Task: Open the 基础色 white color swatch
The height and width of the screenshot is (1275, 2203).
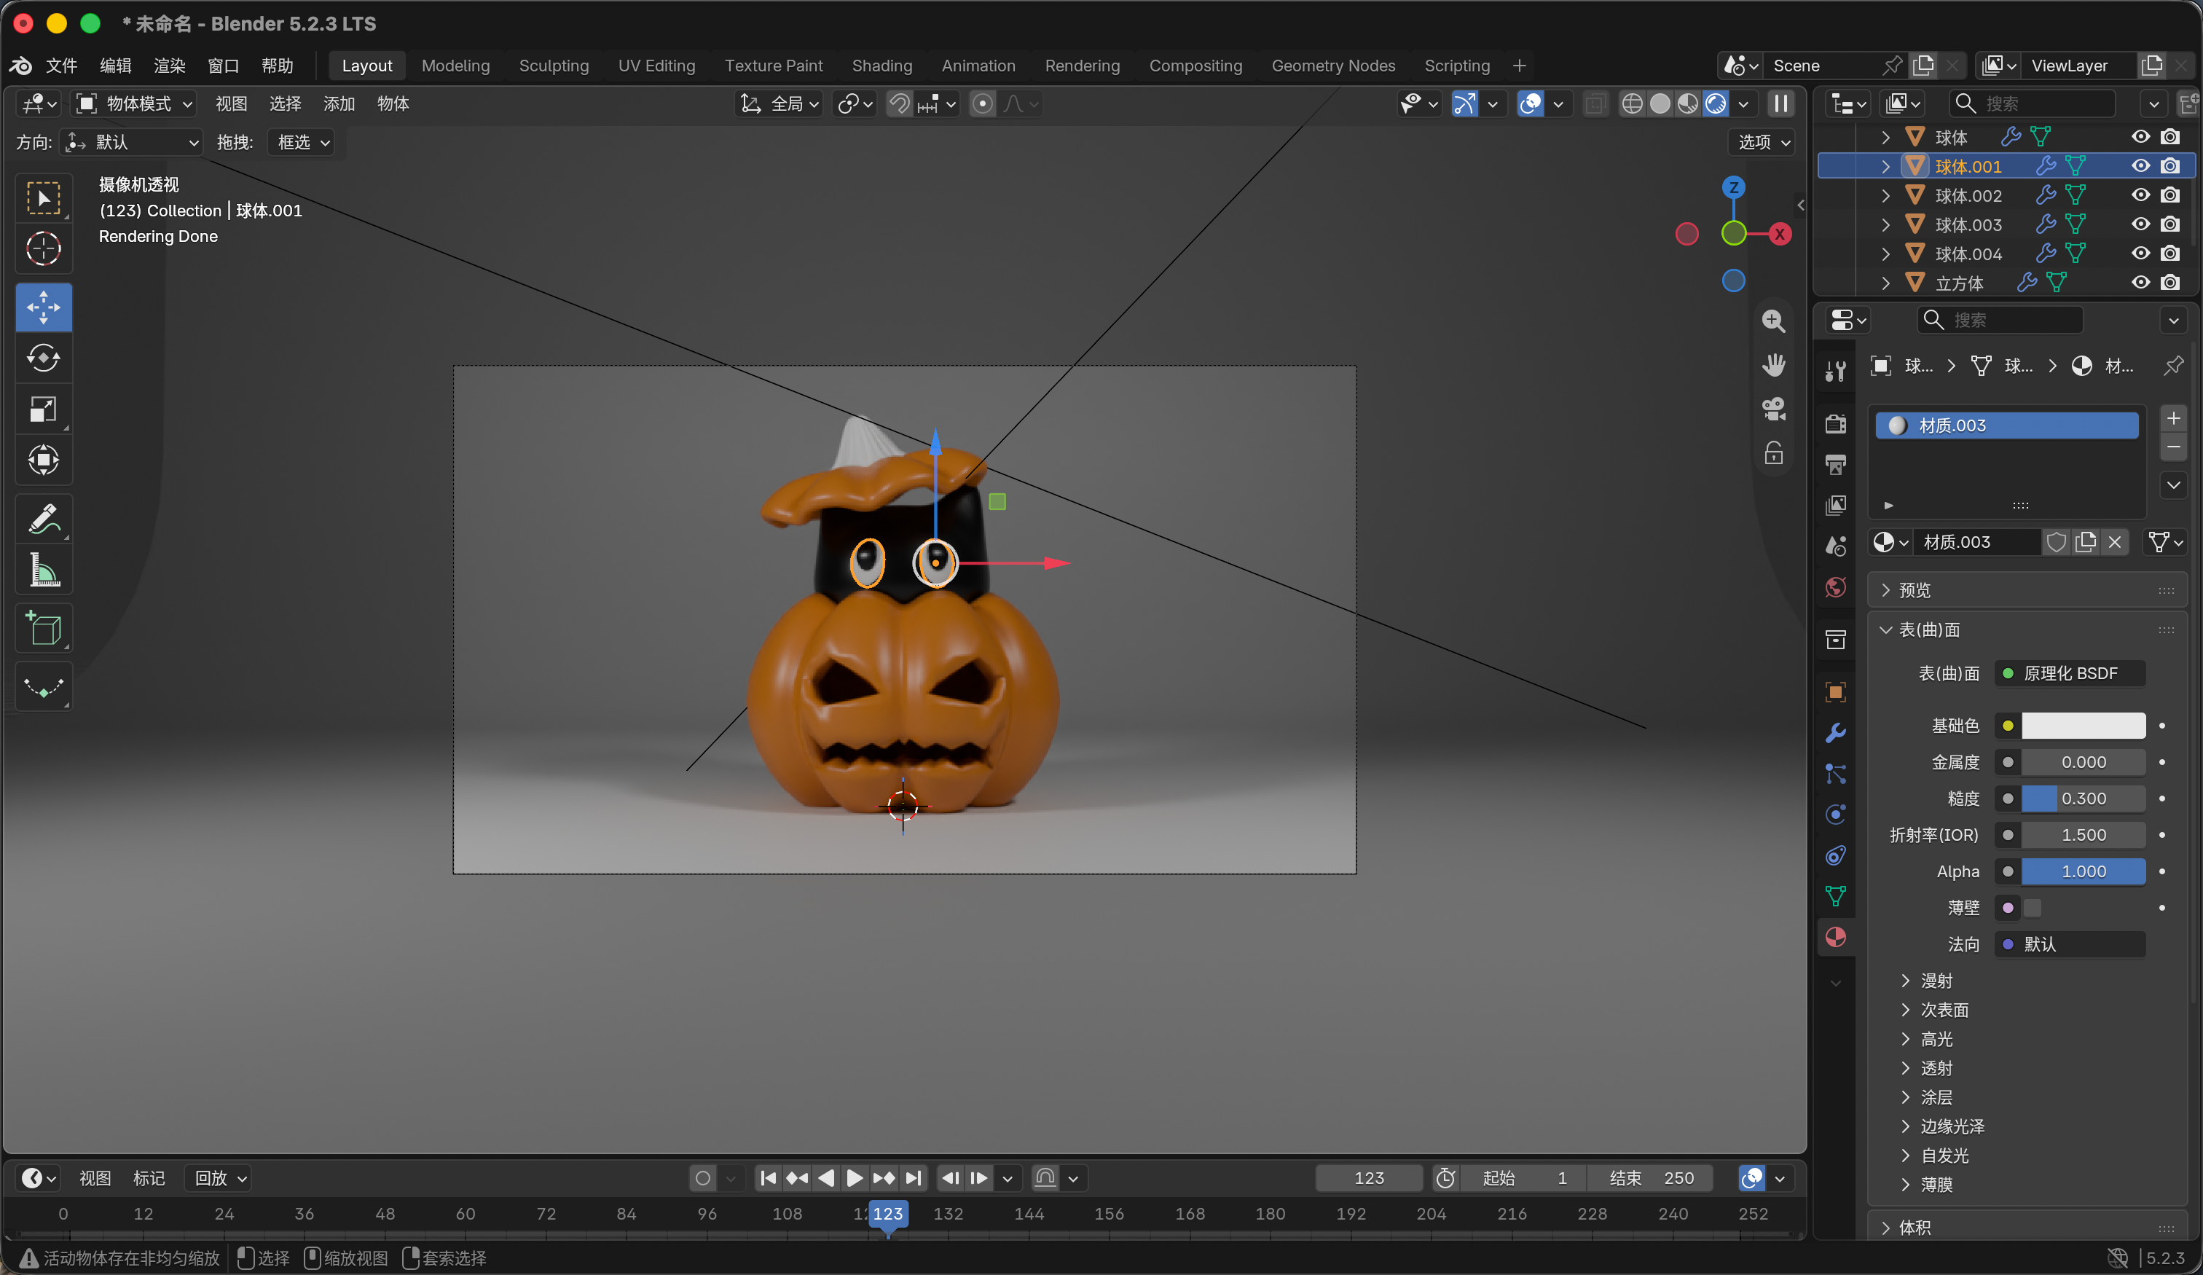Action: (2084, 726)
